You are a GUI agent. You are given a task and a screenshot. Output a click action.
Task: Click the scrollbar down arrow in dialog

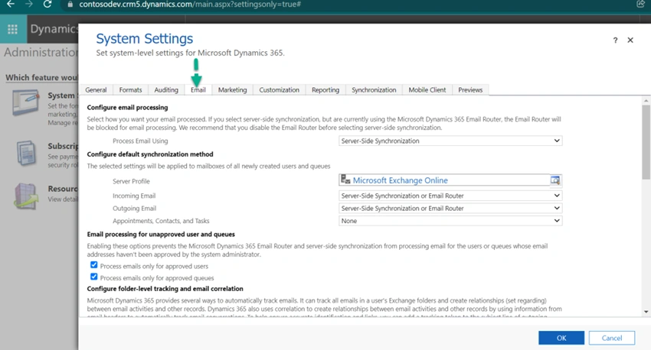point(646,312)
